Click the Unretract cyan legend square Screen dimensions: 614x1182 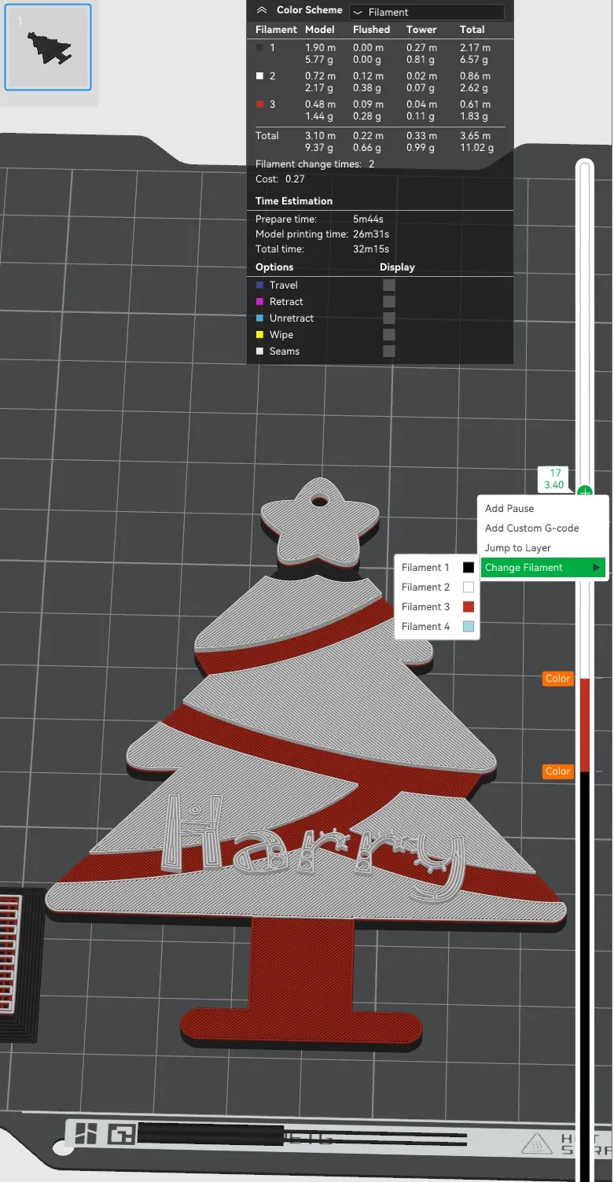(260, 319)
